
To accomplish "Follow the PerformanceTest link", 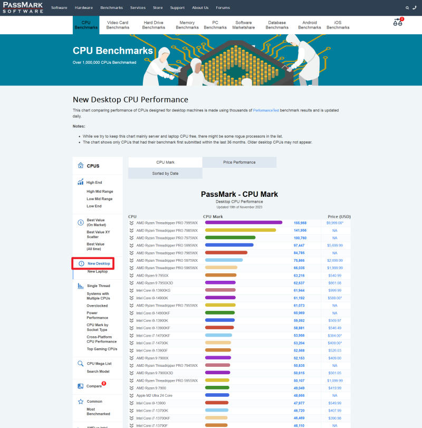I will [x=266, y=110].
